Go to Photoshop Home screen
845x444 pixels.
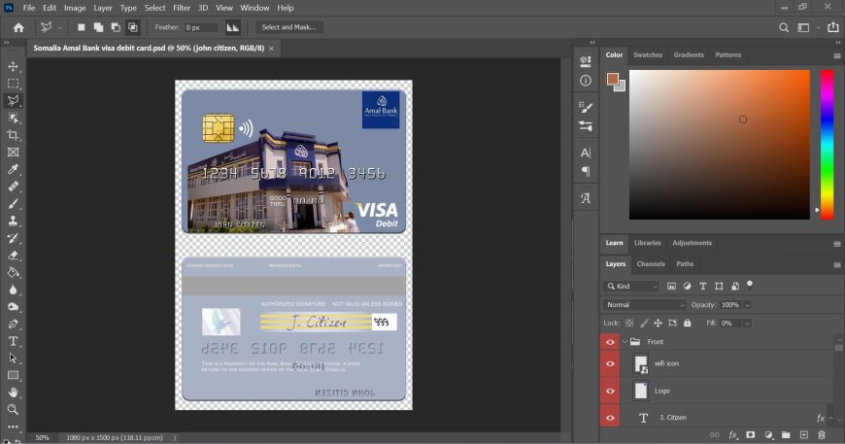tap(18, 27)
